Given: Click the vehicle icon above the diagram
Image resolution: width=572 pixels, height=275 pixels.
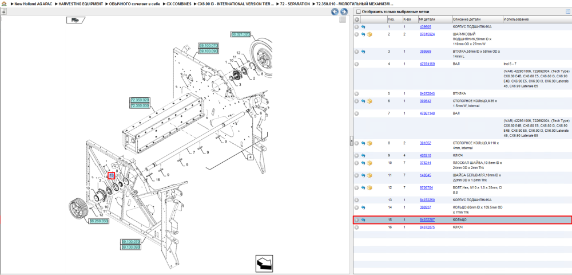Looking at the screenshot, I should [x=75, y=20].
